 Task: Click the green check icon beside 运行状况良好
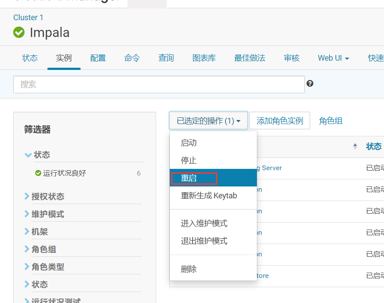pyautogui.click(x=37, y=173)
